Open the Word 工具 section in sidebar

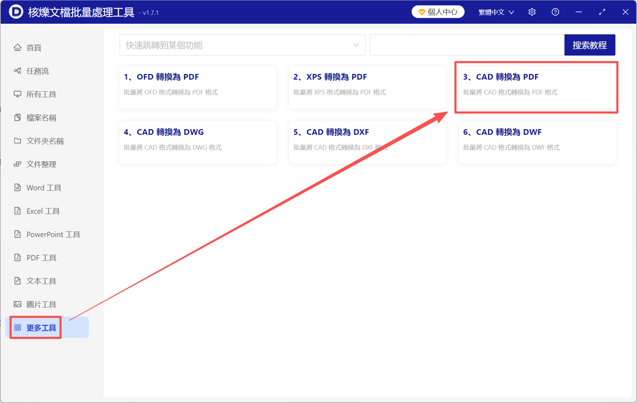tap(43, 188)
